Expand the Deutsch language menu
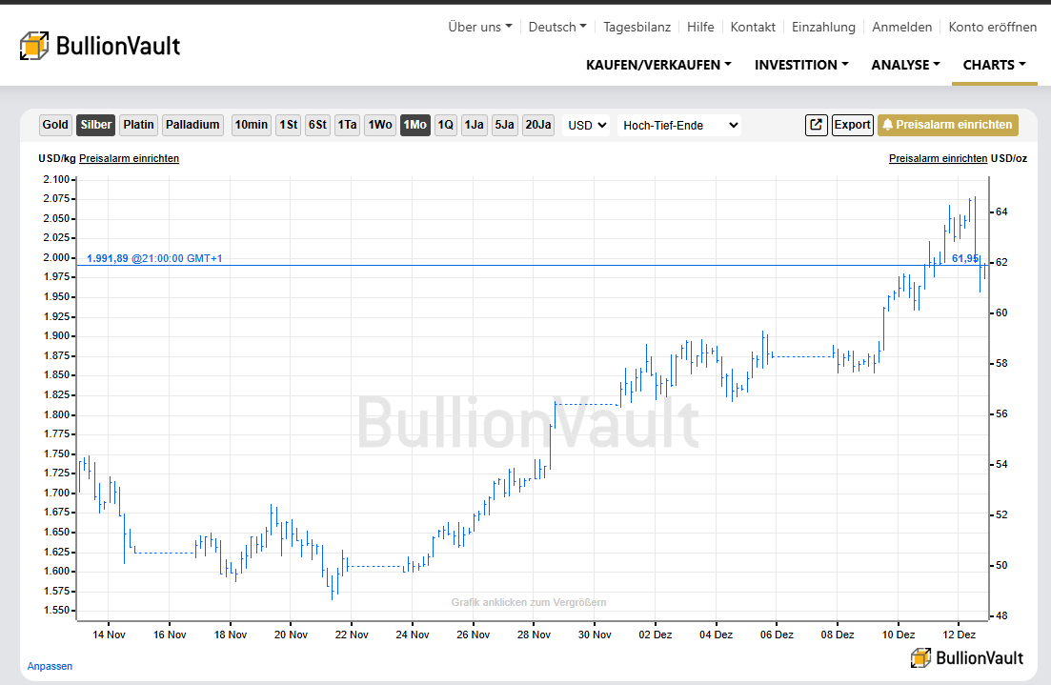 [557, 27]
